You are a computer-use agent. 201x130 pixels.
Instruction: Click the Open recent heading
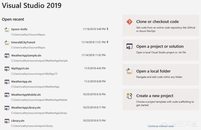pos(13,19)
